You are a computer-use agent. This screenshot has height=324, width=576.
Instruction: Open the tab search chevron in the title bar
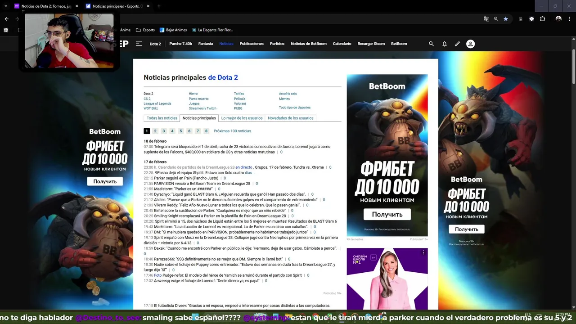point(5,6)
